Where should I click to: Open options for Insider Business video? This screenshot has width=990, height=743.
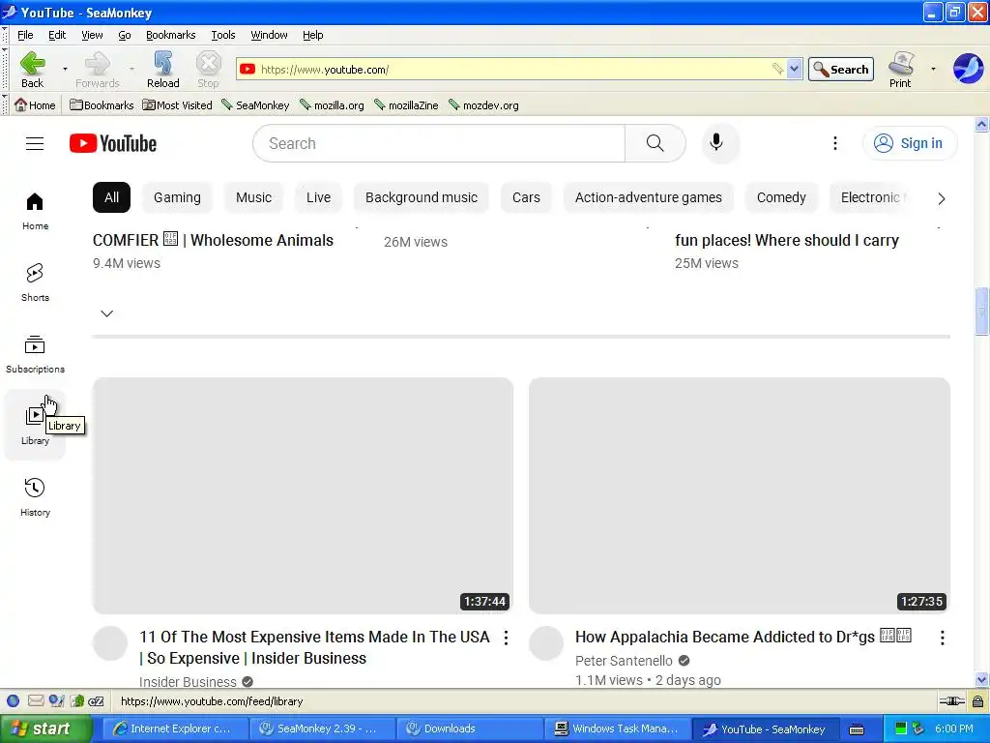pos(506,638)
